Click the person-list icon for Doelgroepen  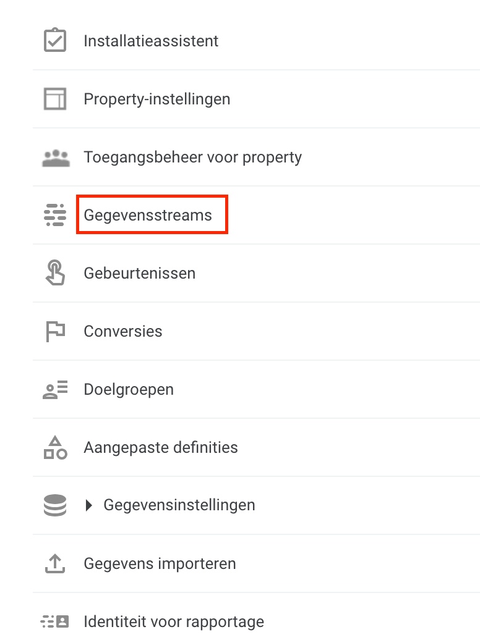[55, 389]
